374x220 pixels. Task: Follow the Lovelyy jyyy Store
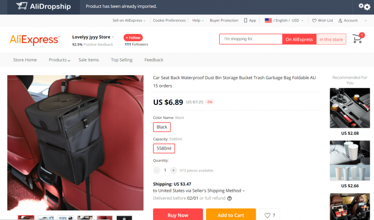point(133,37)
